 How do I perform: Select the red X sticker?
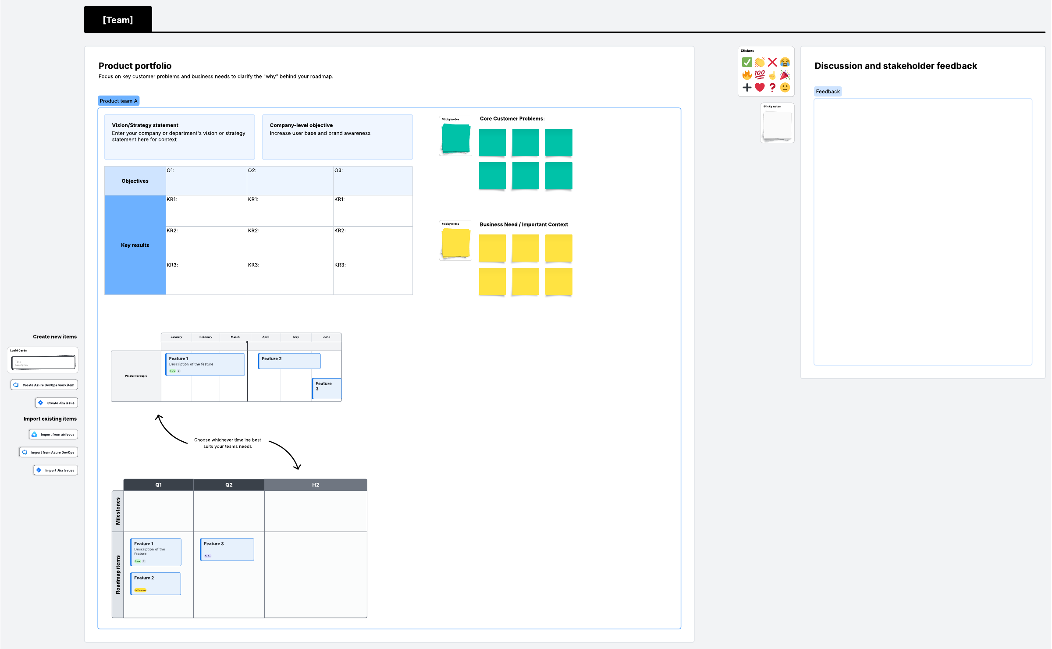[772, 62]
